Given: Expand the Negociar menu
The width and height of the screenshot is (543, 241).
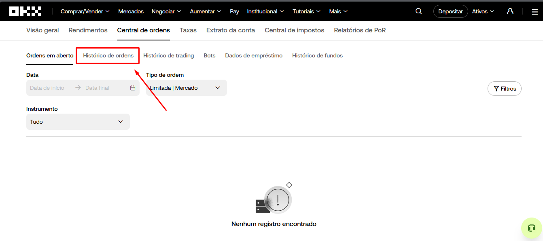Looking at the screenshot, I should pos(166,11).
